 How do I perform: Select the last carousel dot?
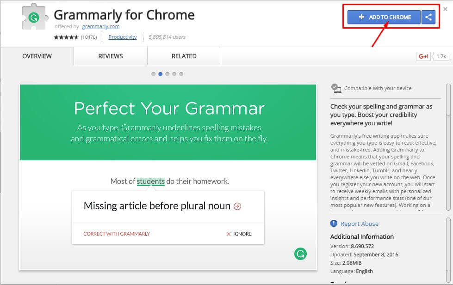pyautogui.click(x=181, y=74)
